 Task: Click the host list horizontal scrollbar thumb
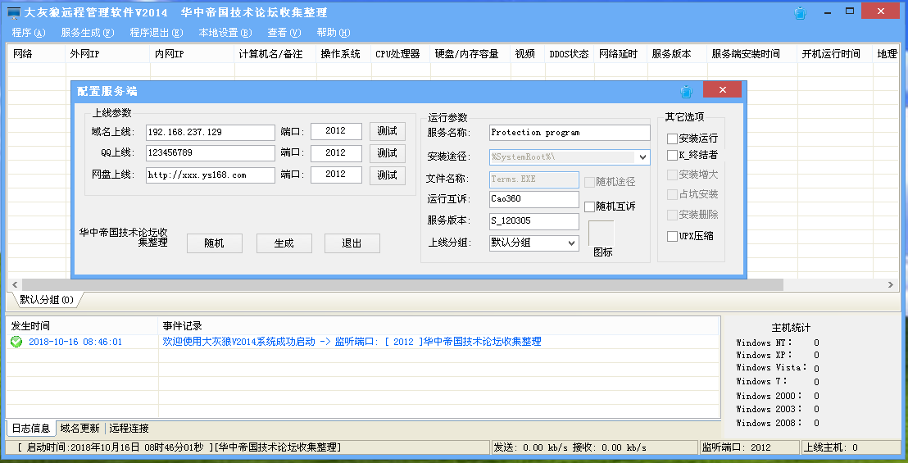402,284
